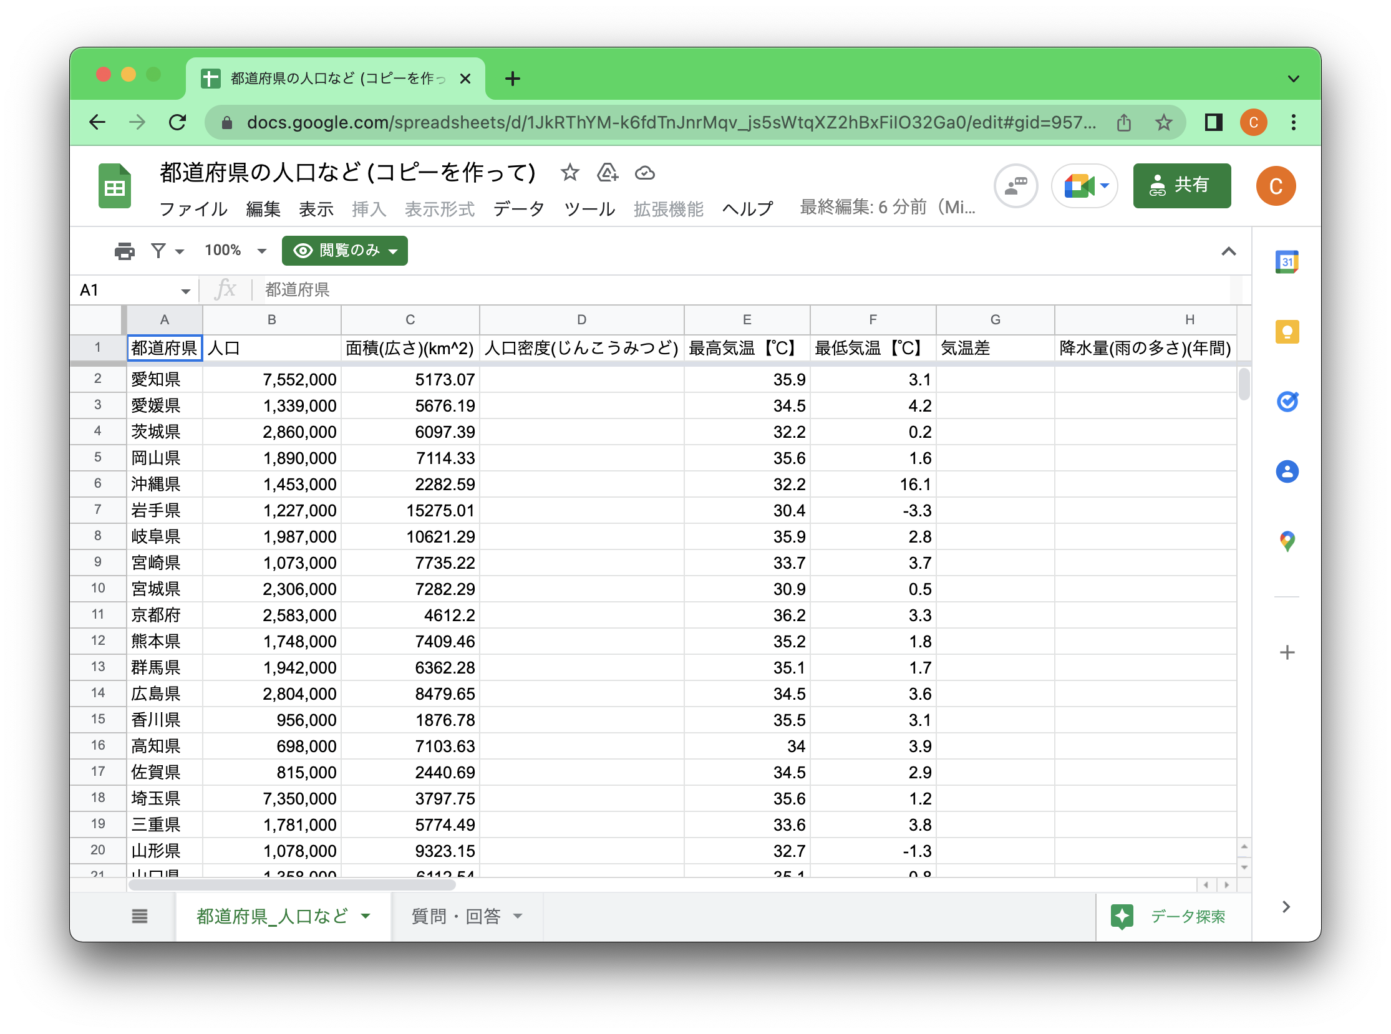The width and height of the screenshot is (1391, 1034).
Task: Select the 人口密度 header cell
Action: point(581,348)
